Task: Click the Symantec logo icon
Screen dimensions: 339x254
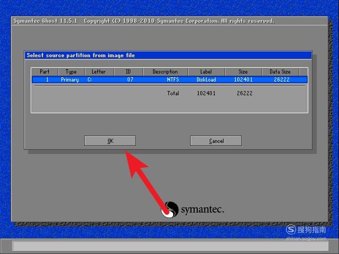Action: 170,210
